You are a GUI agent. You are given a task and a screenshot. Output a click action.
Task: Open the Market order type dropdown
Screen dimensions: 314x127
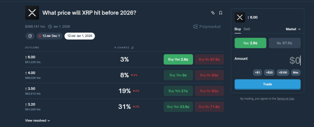(293, 29)
